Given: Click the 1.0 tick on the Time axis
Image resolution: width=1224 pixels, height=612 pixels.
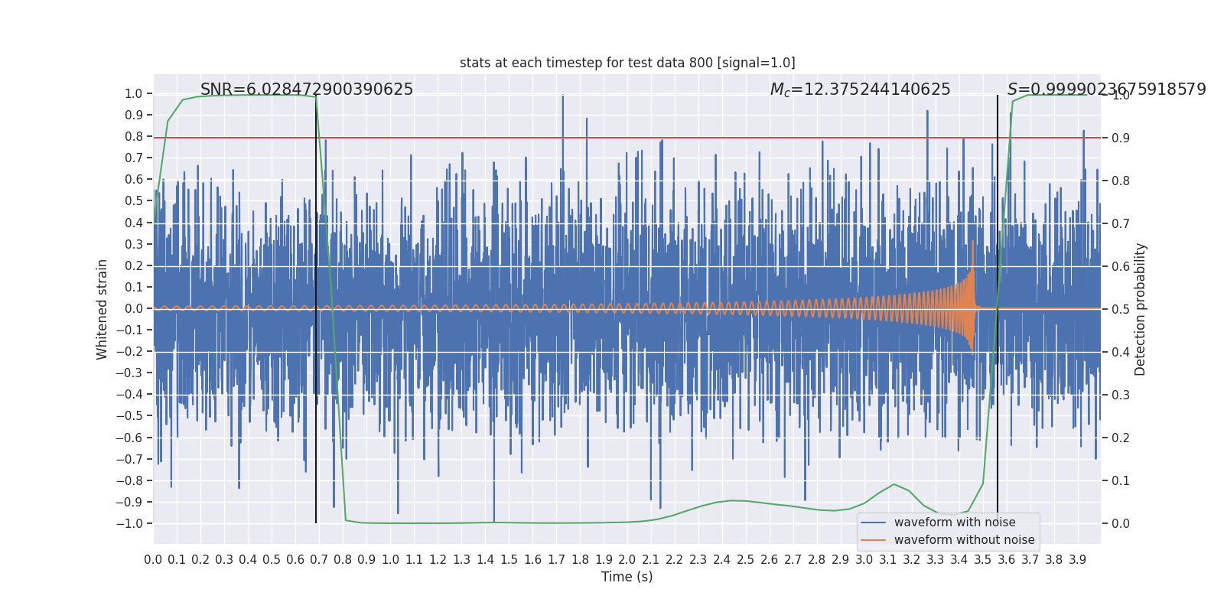Looking at the screenshot, I should 390,559.
